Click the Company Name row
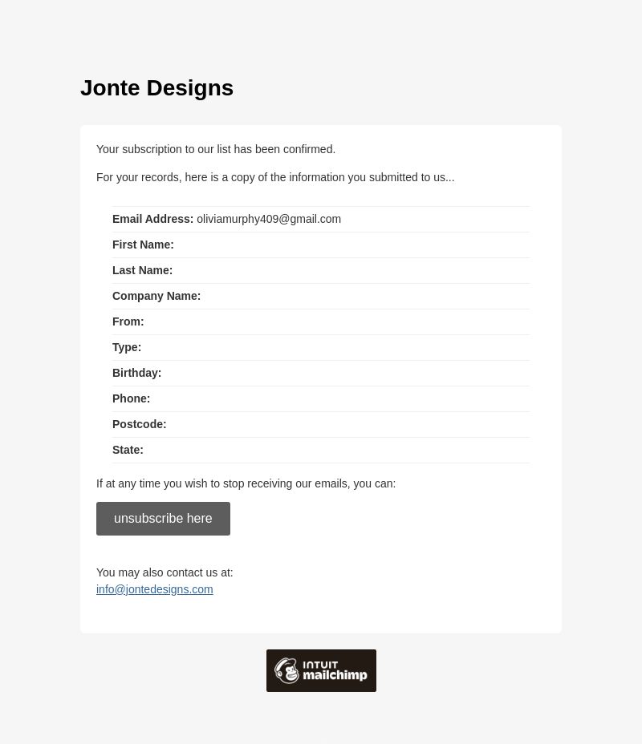 321,296
